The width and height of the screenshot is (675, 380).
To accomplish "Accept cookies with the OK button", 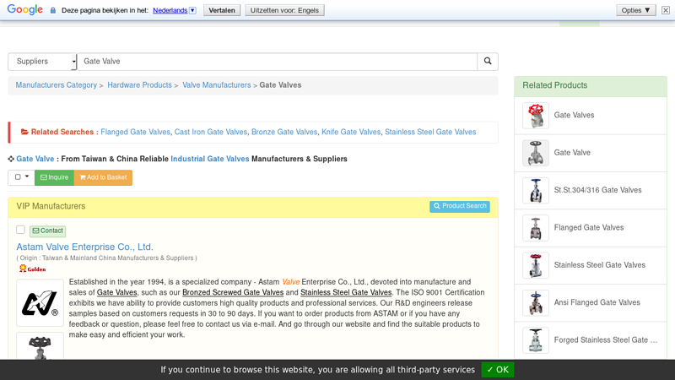I will pyautogui.click(x=497, y=370).
